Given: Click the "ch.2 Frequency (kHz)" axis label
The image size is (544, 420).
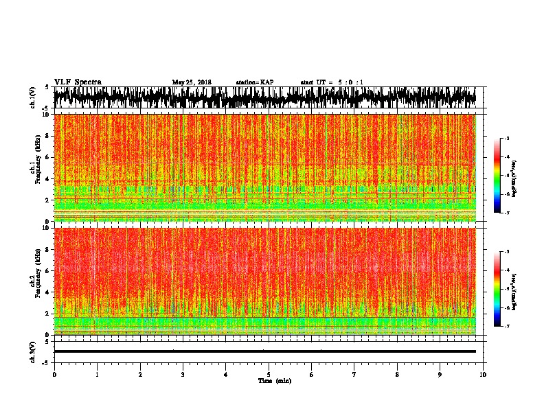Looking at the screenshot, I should pos(35,273).
